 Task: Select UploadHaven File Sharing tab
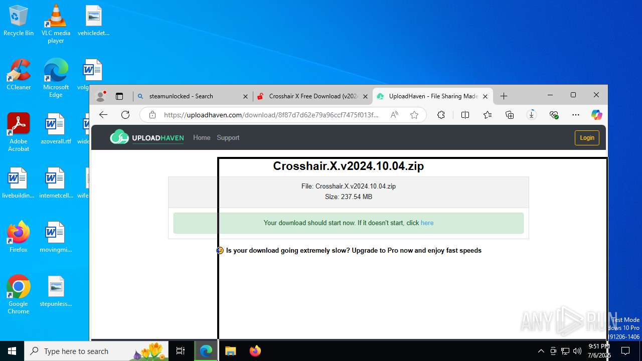433,96
